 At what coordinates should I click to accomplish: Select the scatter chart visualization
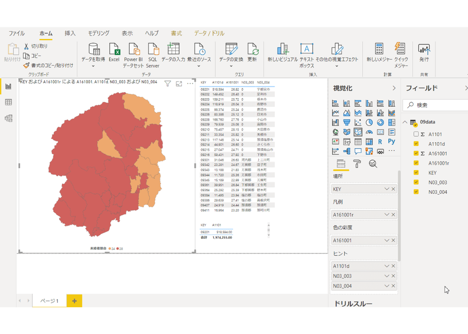[x=358, y=122]
